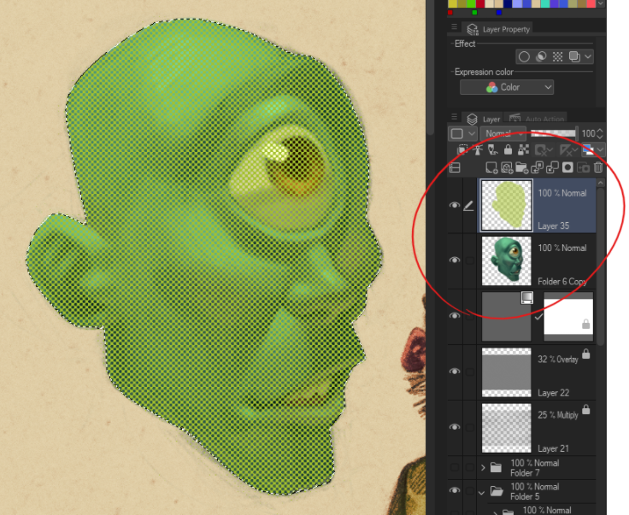
Task: Click Lock Transparent Pixels icon
Action: [523, 150]
